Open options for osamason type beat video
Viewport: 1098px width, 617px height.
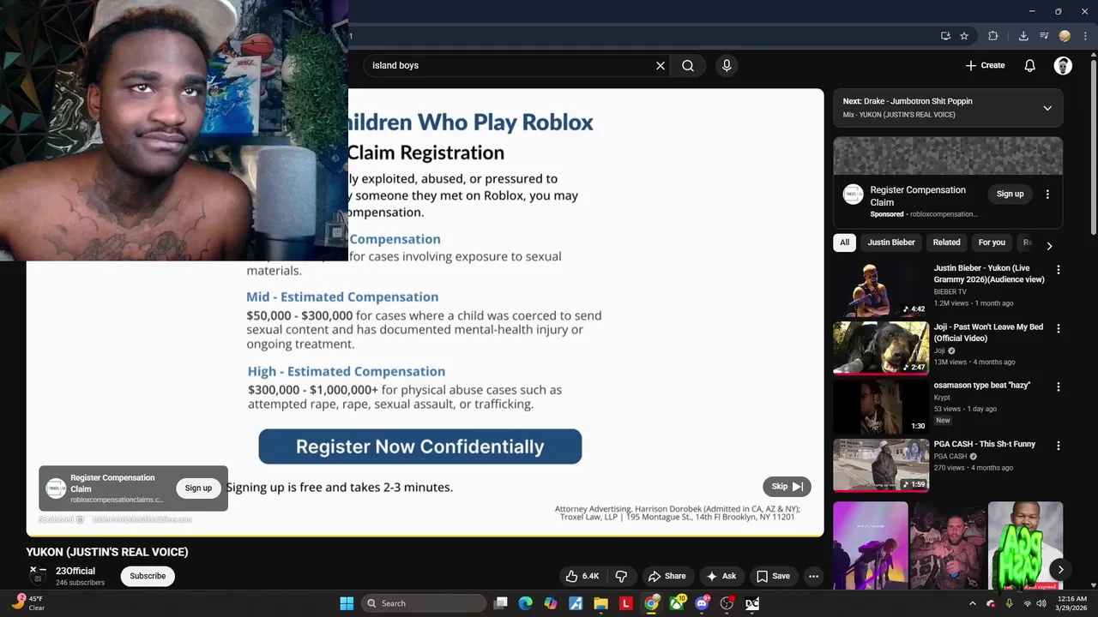[1058, 386]
